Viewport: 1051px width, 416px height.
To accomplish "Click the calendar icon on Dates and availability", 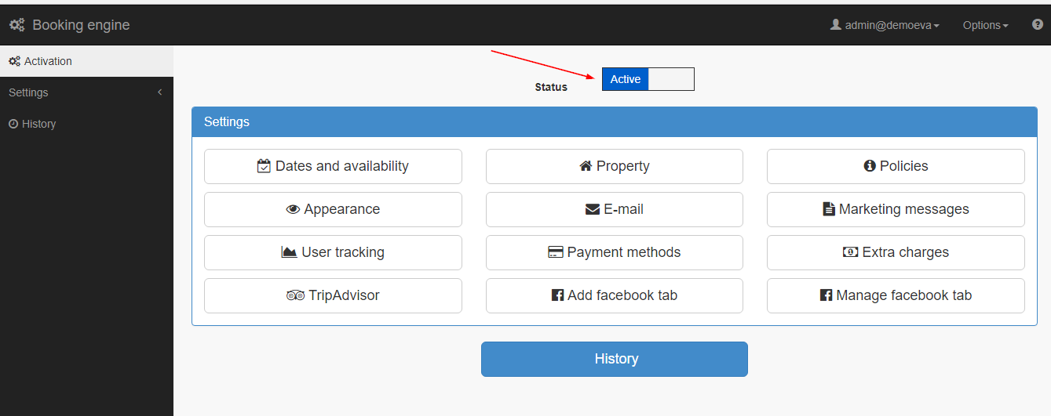I will coord(264,166).
